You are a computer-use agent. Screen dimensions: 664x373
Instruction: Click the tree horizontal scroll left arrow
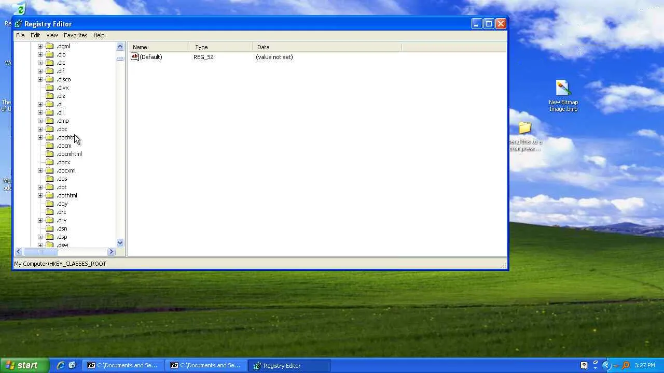(x=19, y=252)
